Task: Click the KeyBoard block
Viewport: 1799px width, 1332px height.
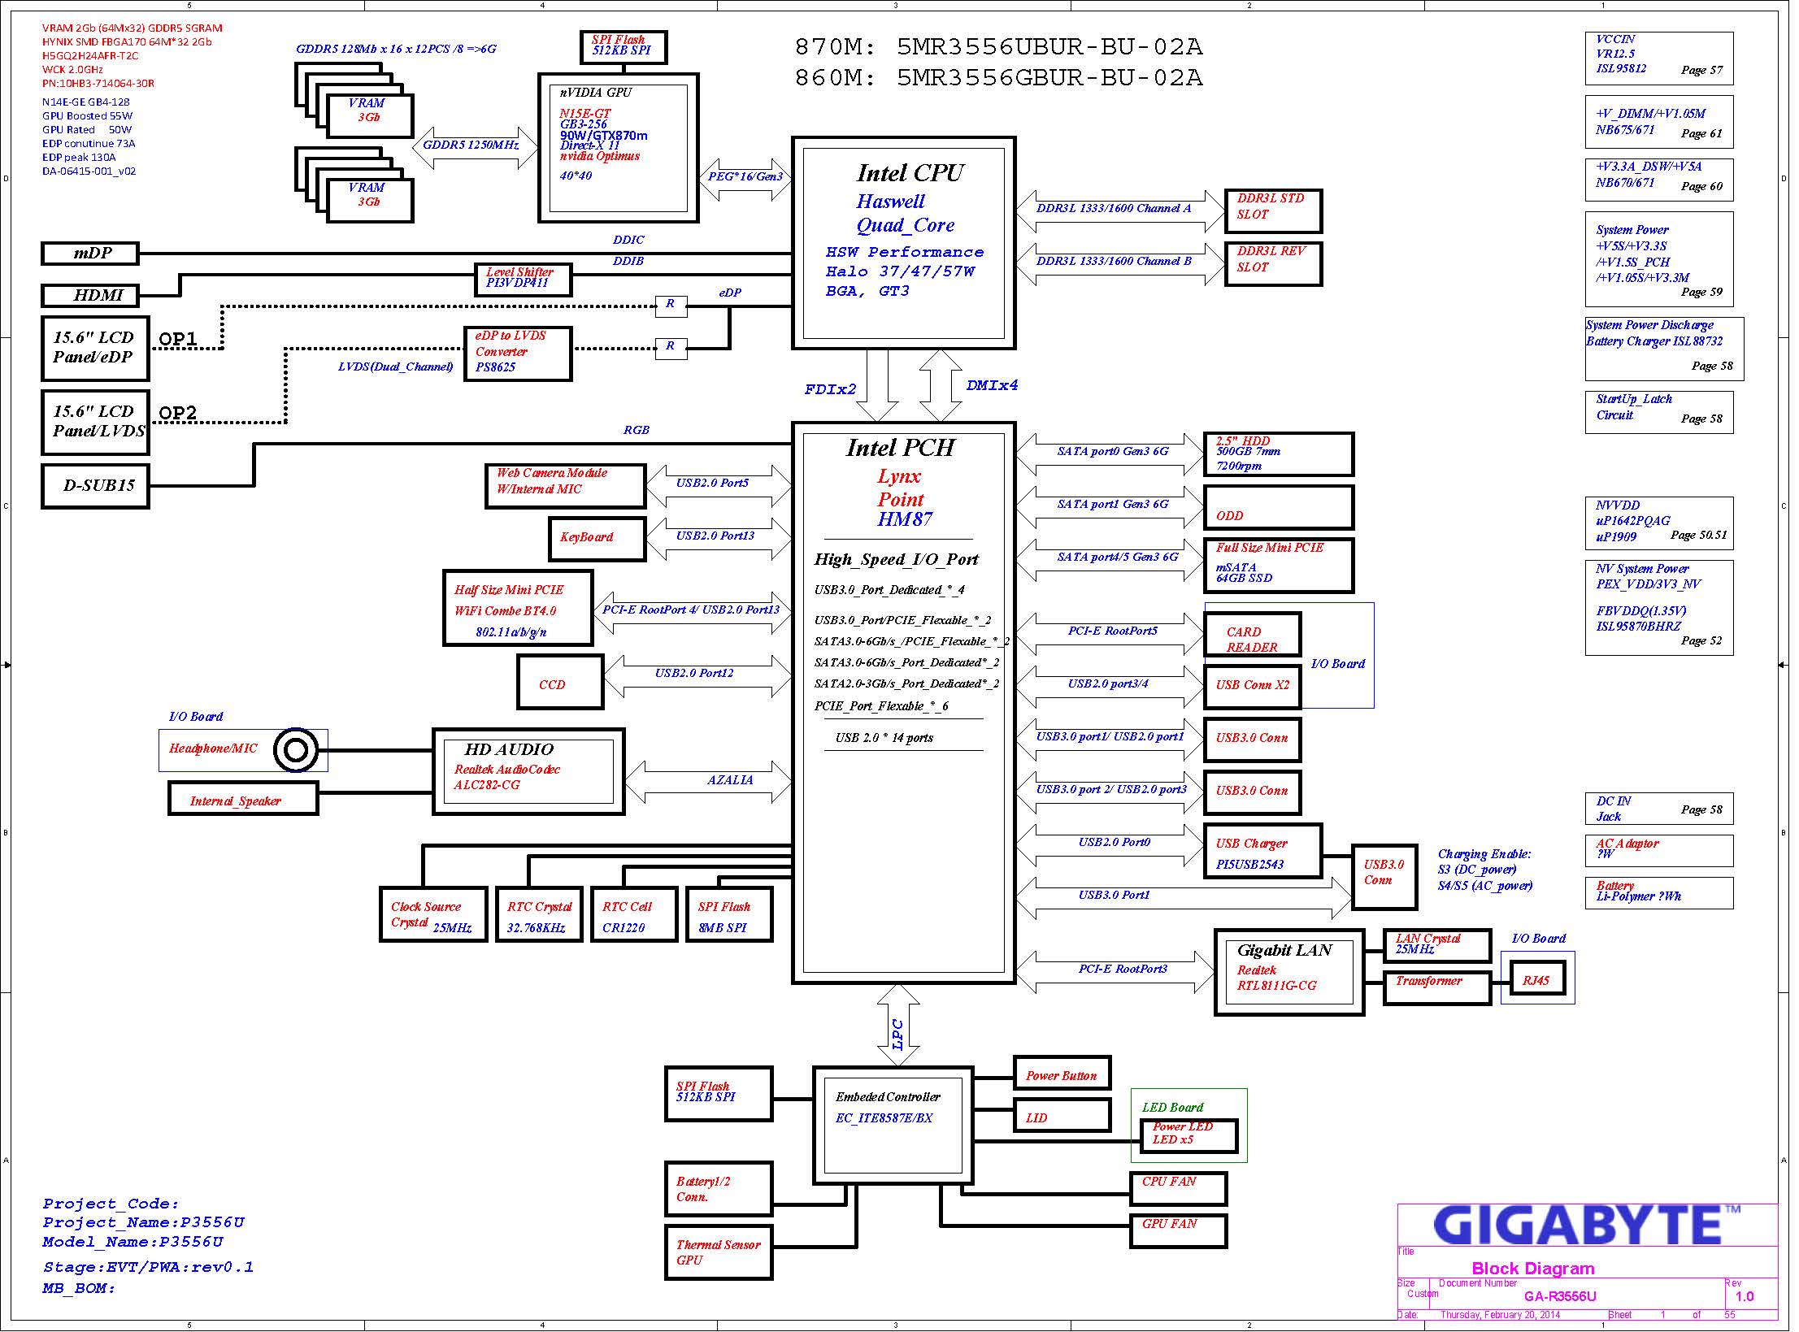Action: click(x=597, y=539)
